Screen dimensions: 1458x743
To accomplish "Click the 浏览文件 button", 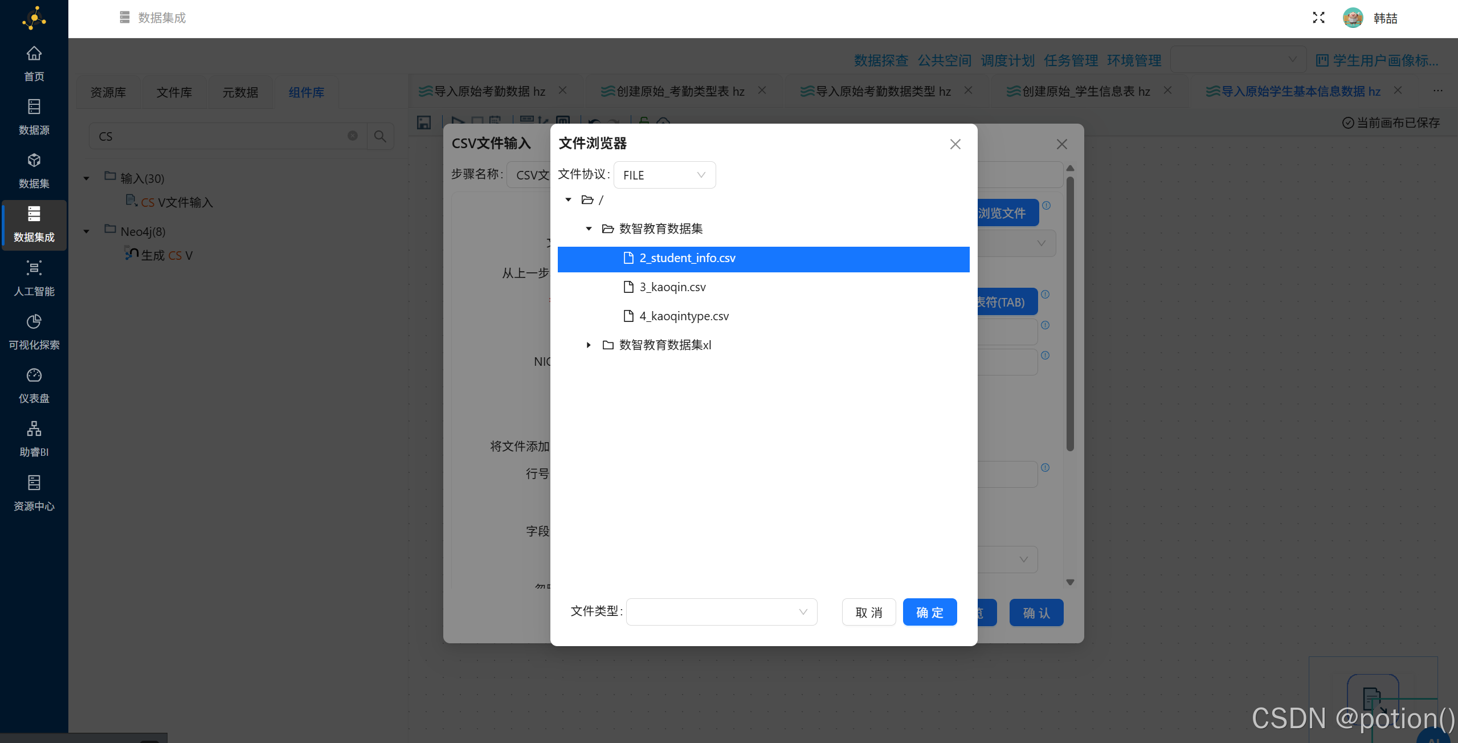I will 1007,213.
